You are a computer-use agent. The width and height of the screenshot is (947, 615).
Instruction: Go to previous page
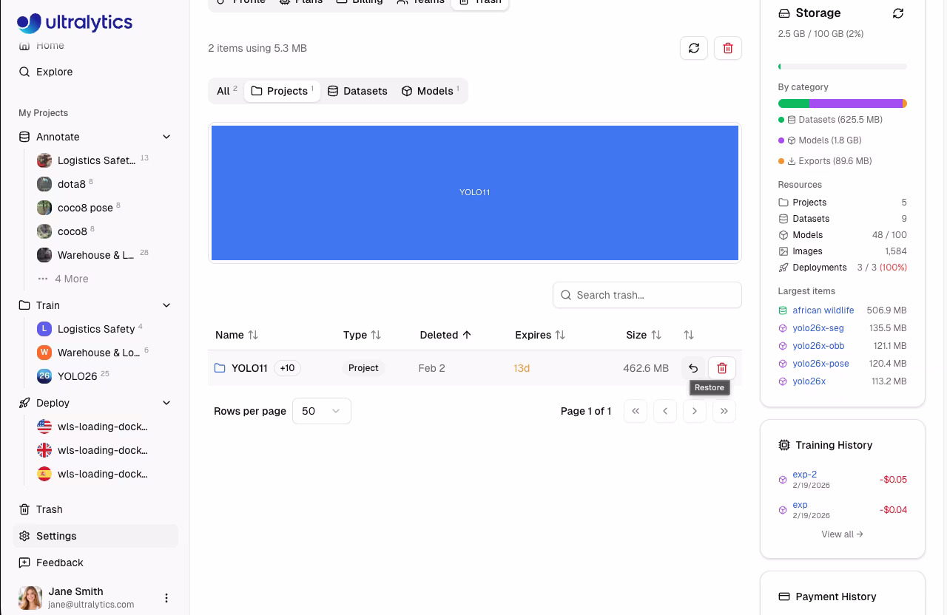pyautogui.click(x=665, y=411)
